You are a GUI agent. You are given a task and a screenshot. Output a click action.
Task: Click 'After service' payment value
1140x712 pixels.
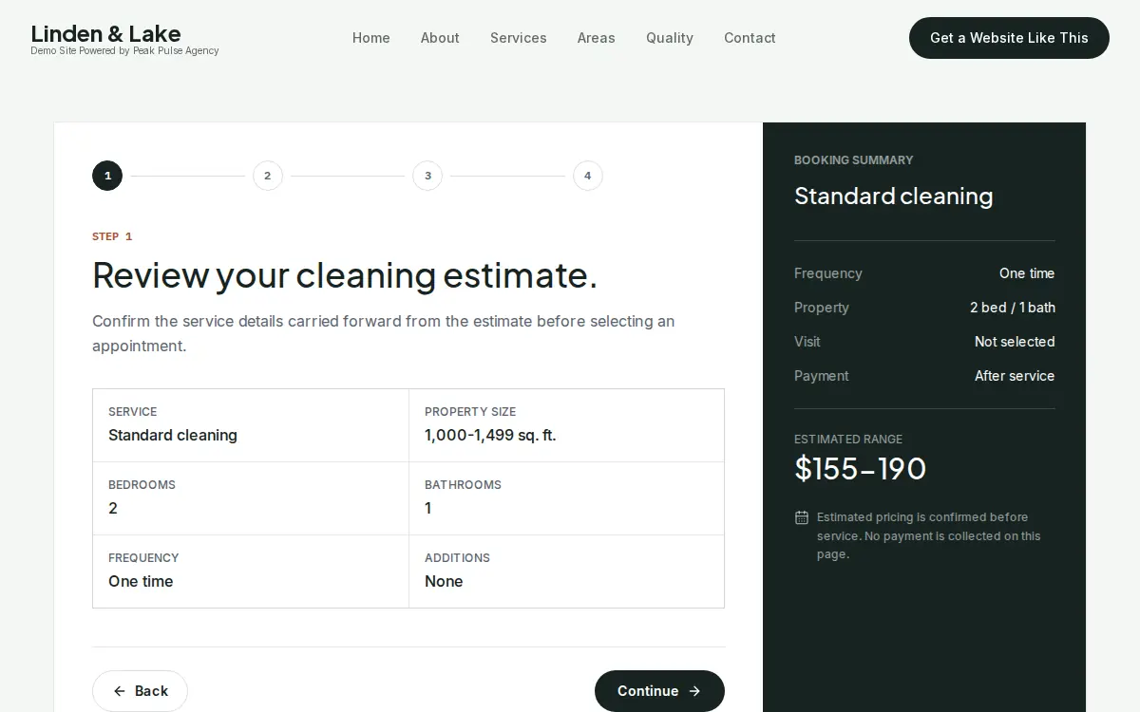[1015, 376]
